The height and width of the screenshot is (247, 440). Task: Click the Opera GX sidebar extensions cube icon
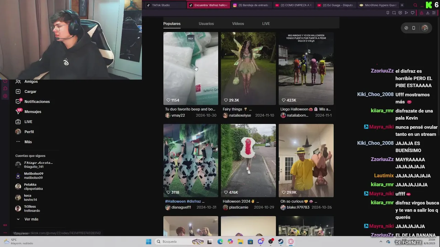click(5, 89)
